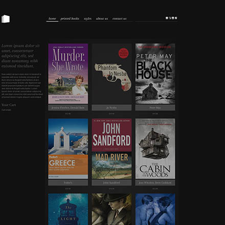Image resolution: width=225 pixels, height=225 pixels.
Task: Click price under Cabin in the Woods
Action: point(155,189)
